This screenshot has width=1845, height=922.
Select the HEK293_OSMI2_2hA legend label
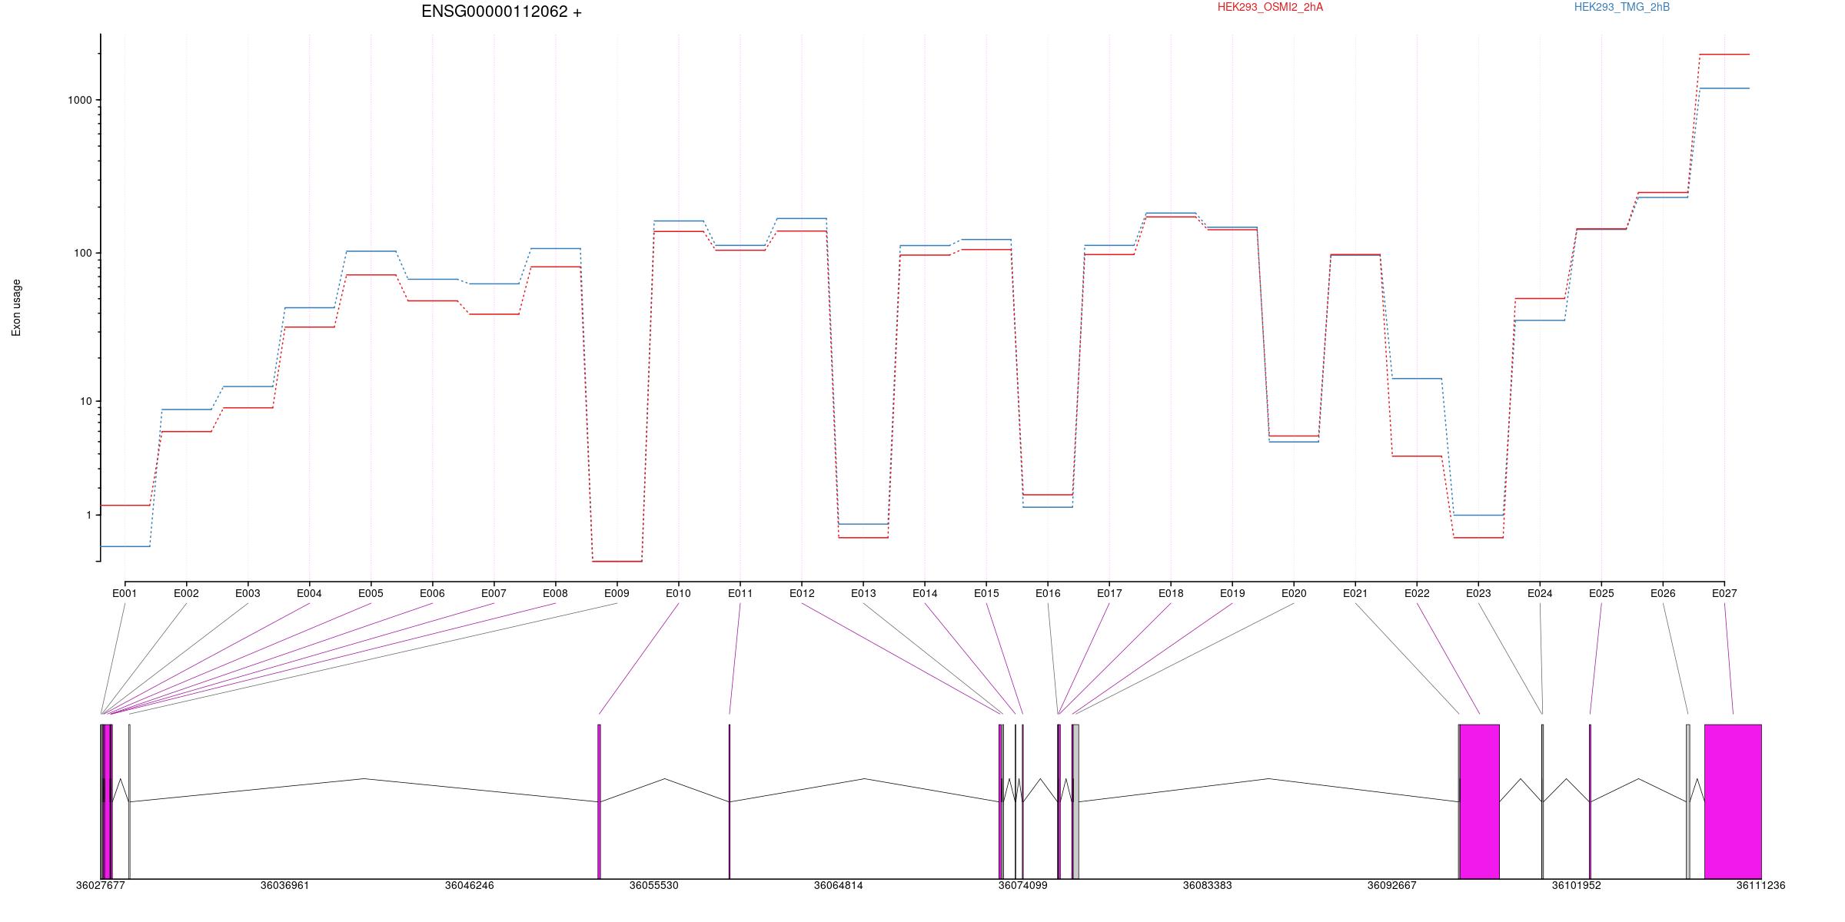pos(1270,7)
